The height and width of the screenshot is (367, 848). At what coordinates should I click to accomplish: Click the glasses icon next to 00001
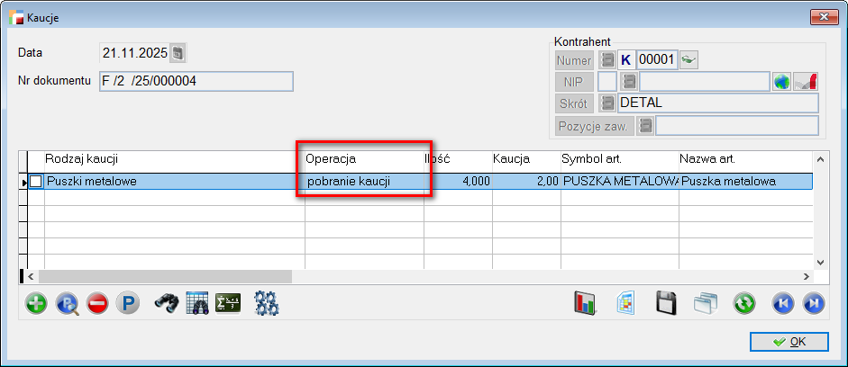pos(689,60)
